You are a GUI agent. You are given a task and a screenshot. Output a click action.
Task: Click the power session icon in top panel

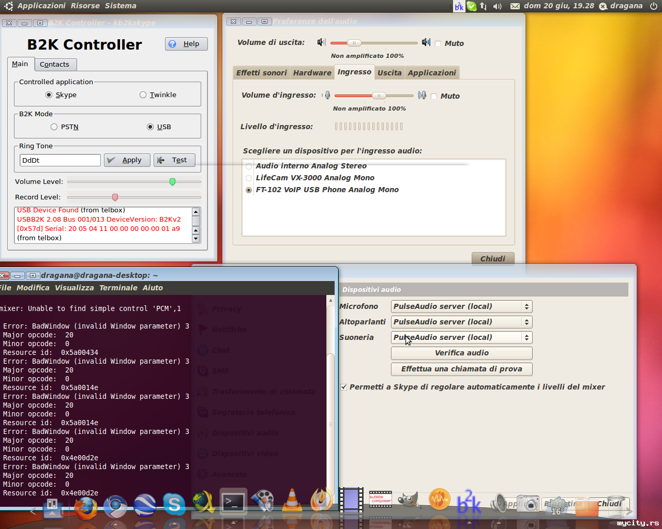pos(653,6)
